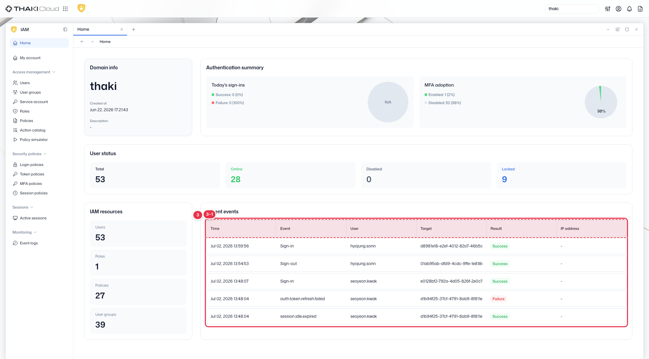Viewport: 649px width, 359px height.
Task: Open the Roles resource card
Action: coord(138,263)
